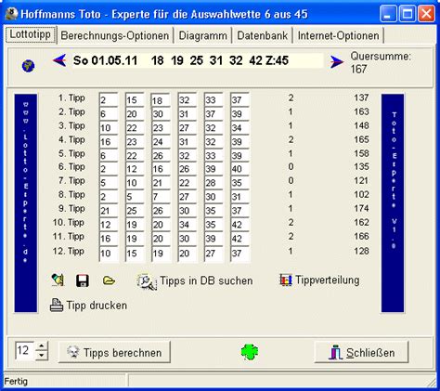Click Tipp drucken
Image resolution: width=440 pixels, height=391 pixels.
click(88, 306)
